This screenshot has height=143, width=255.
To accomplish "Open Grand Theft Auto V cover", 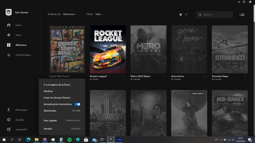I will pyautogui.click(x=67, y=49).
